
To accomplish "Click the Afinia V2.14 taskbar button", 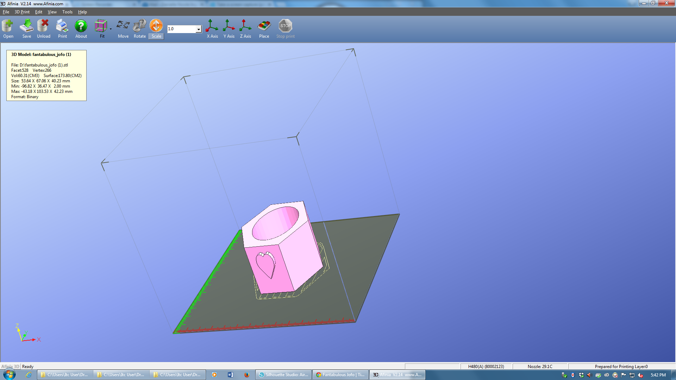I will coord(398,375).
